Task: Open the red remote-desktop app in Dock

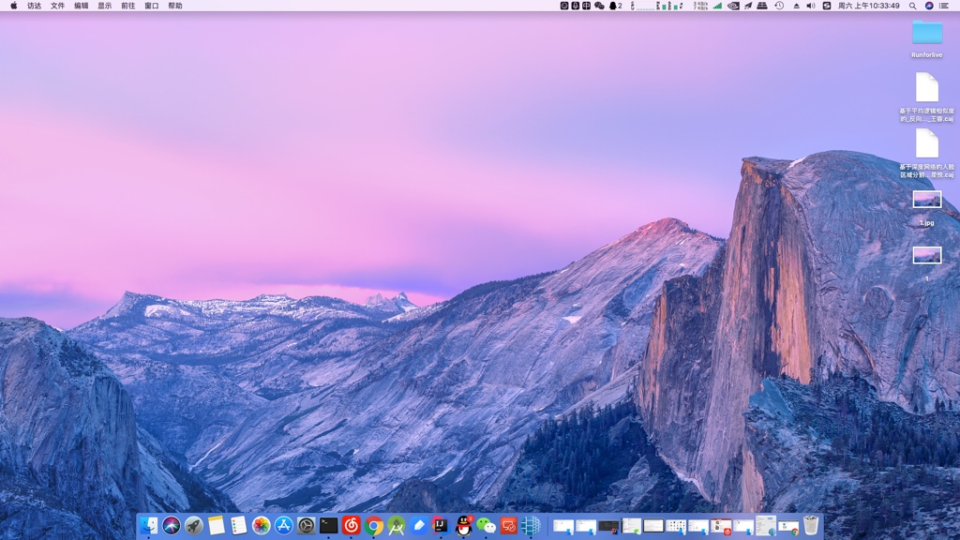Action: [508, 525]
